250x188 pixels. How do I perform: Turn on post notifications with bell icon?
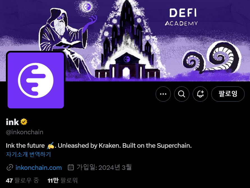200,94
